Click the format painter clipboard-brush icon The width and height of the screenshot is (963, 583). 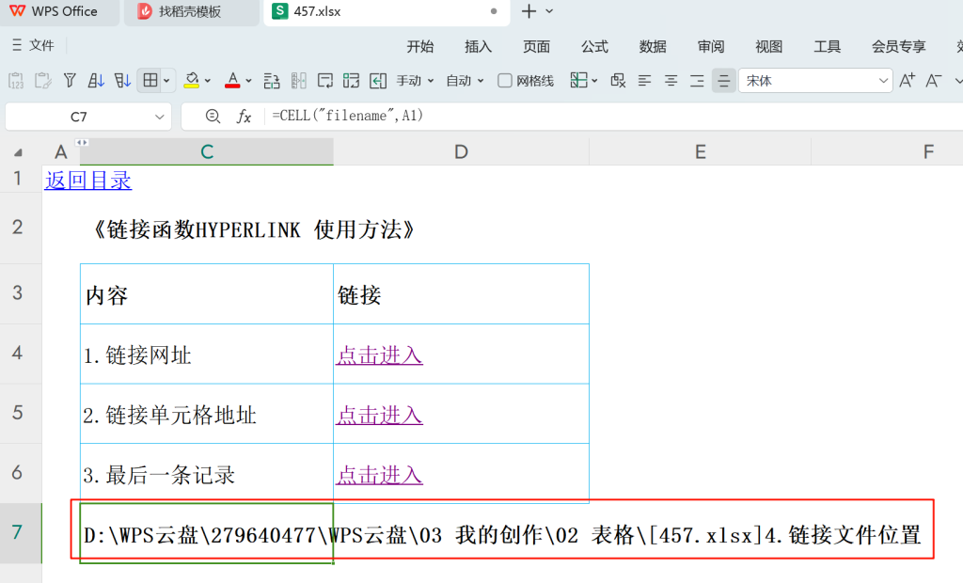tap(43, 81)
